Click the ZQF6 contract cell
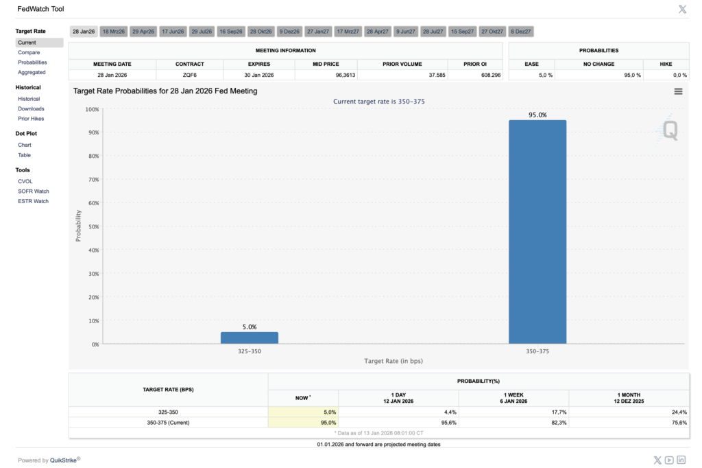The image size is (702, 468). click(x=190, y=75)
